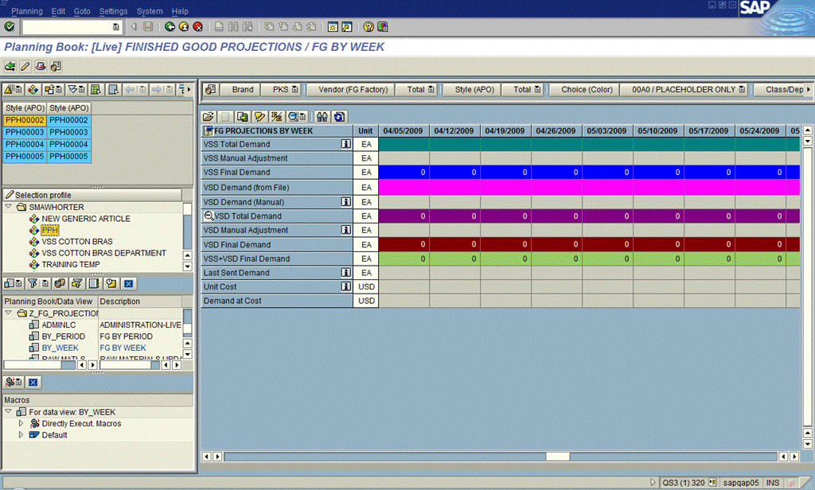Click the FG PROJECTIONS BY WEEK header cell
The height and width of the screenshot is (490, 815).
click(277, 130)
